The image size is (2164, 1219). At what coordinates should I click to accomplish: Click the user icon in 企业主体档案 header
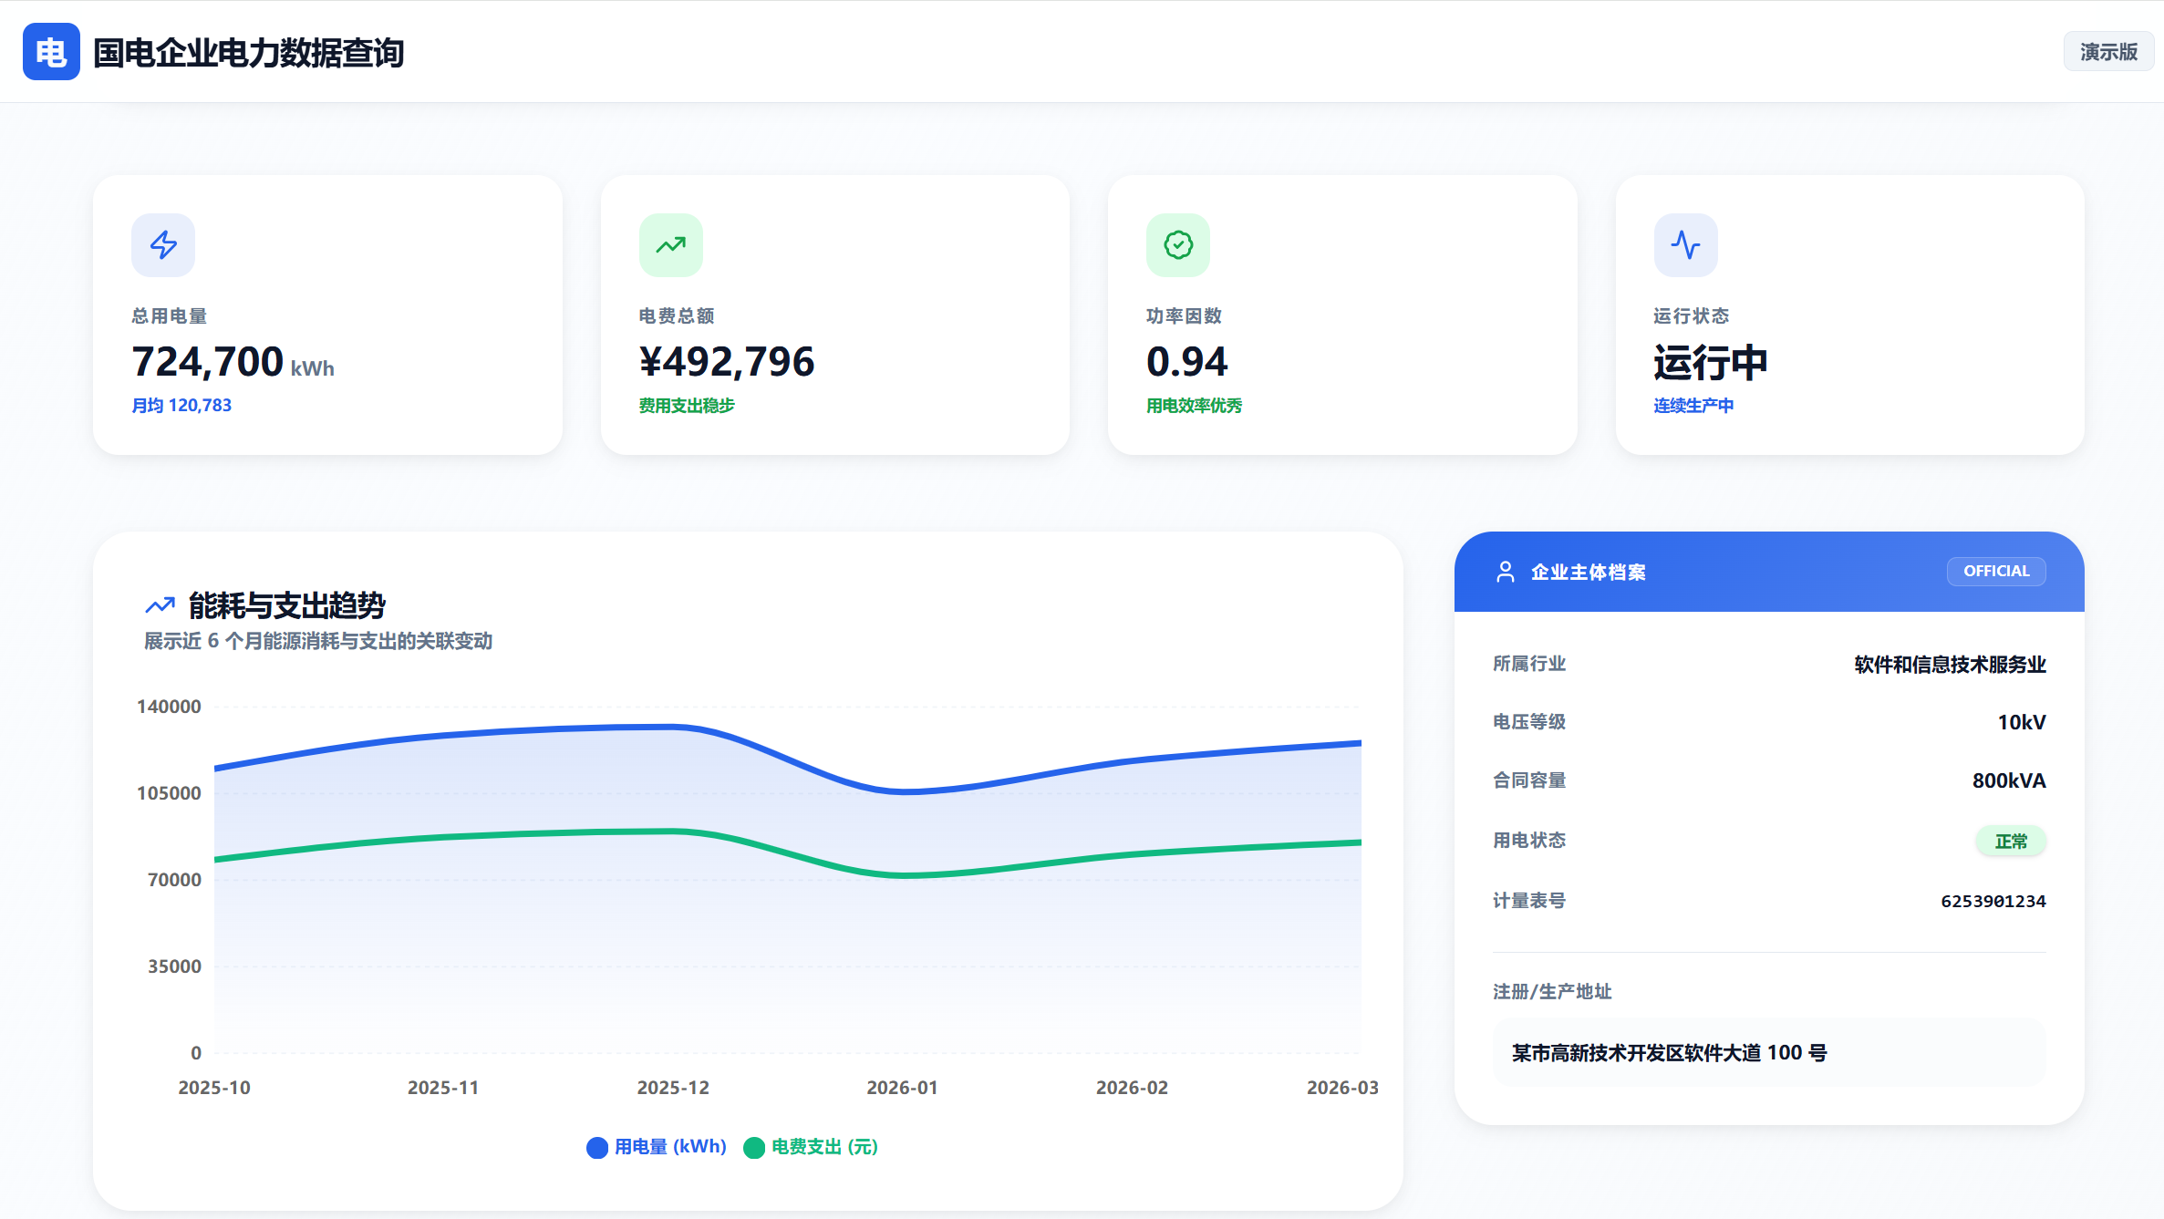pyautogui.click(x=1506, y=572)
